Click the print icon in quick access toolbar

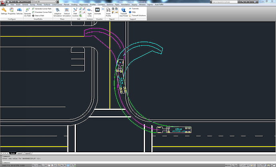18,2
